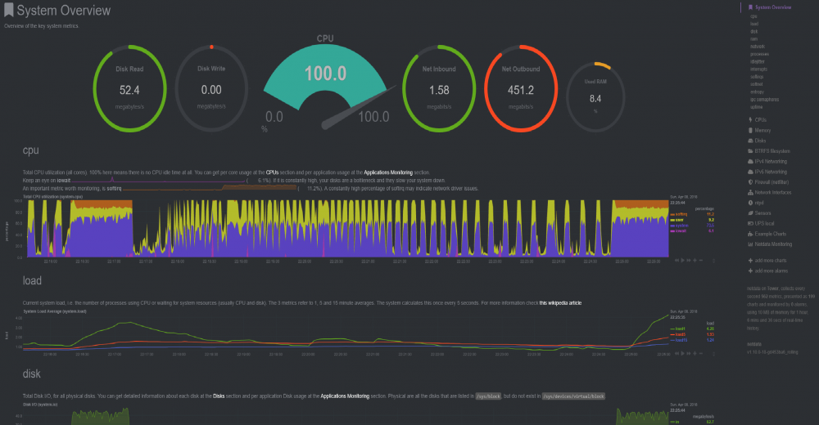The width and height of the screenshot is (819, 425).
Task: Reset CPU chart with play control
Action: pos(683,260)
